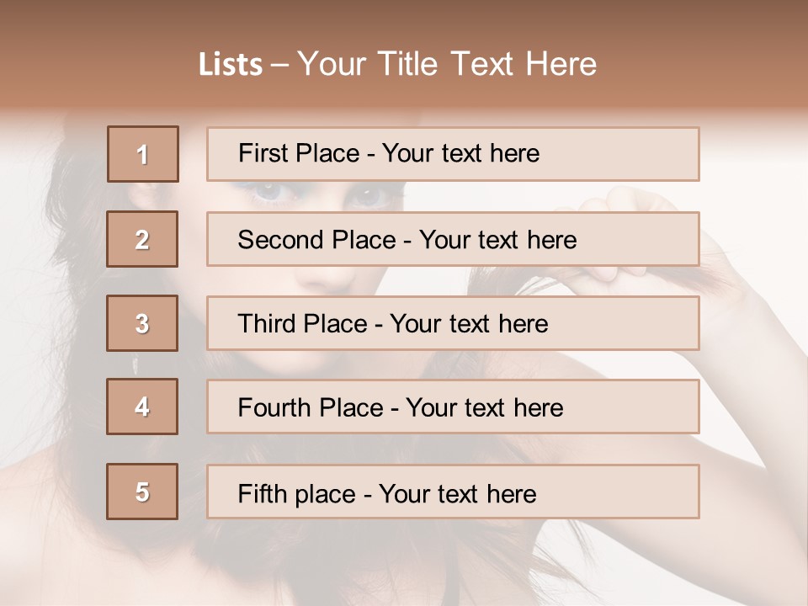Click the First Place text box
This screenshot has height=606, width=808.
pos(453,154)
